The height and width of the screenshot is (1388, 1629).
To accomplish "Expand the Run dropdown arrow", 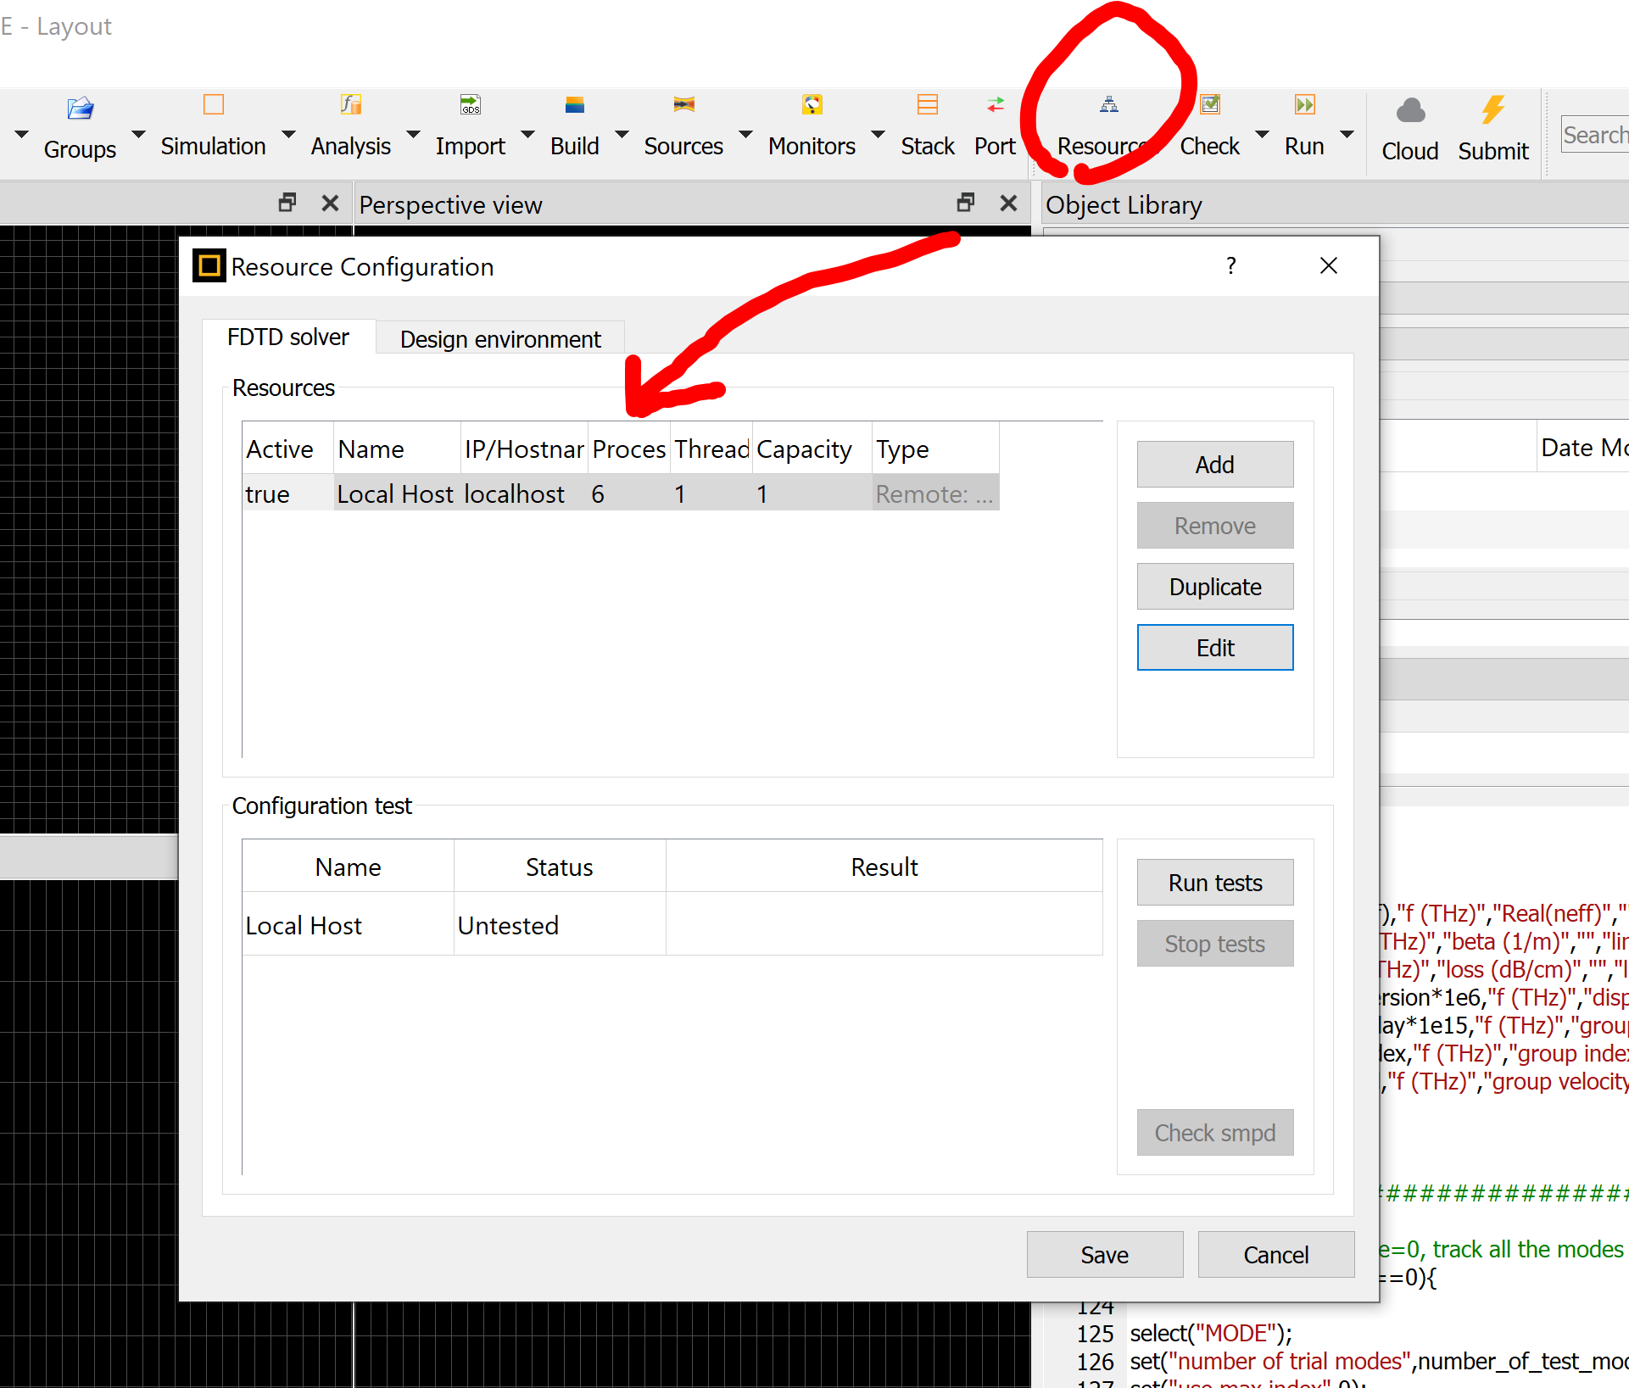I will [x=1347, y=135].
